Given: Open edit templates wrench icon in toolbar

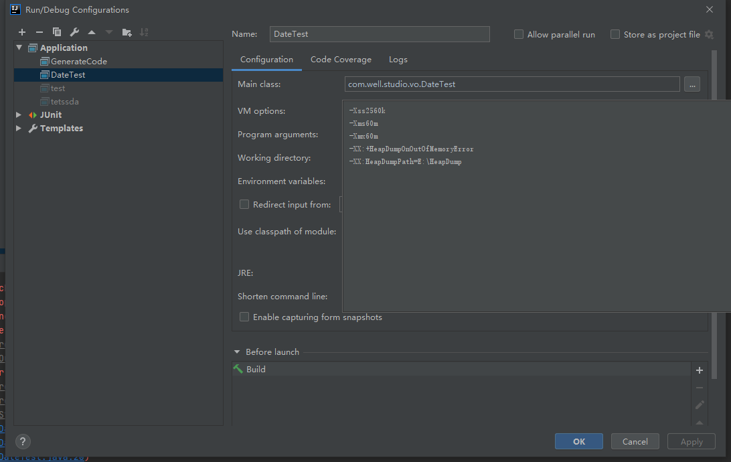Looking at the screenshot, I should (74, 32).
